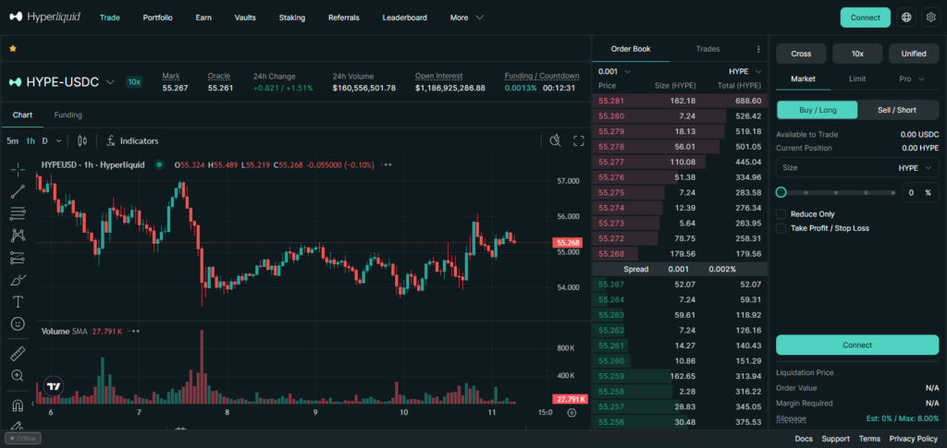Open chart candle style icon
The image size is (947, 448).
(x=82, y=140)
